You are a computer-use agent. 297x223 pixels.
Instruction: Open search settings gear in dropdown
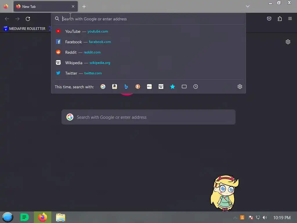pyautogui.click(x=240, y=87)
